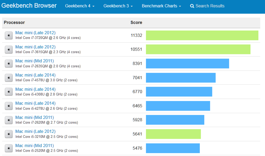Click Apple icon beside i7-3720QM Mac mini
This screenshot has width=265, height=156.
tap(9, 35)
